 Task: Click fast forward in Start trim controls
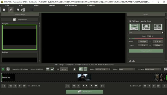pyautogui.click(x=24, y=86)
